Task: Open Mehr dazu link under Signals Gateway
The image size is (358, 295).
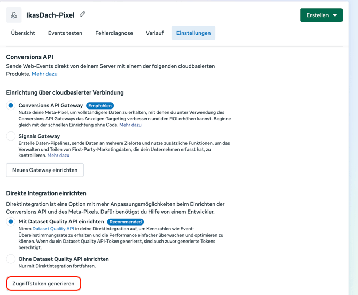Action: click(x=58, y=156)
